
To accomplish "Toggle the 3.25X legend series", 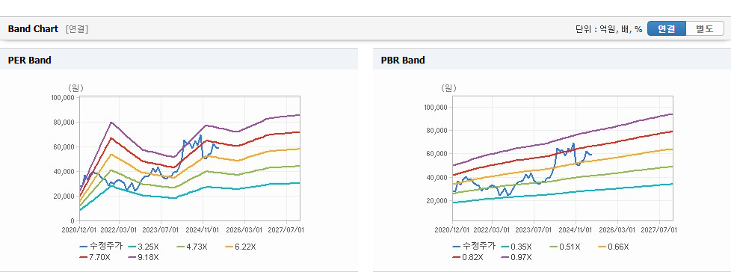I will 143,247.
